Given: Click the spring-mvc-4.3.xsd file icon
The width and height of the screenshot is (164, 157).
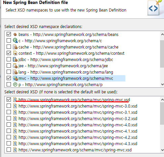Looking at the screenshot, I should click(15, 143).
